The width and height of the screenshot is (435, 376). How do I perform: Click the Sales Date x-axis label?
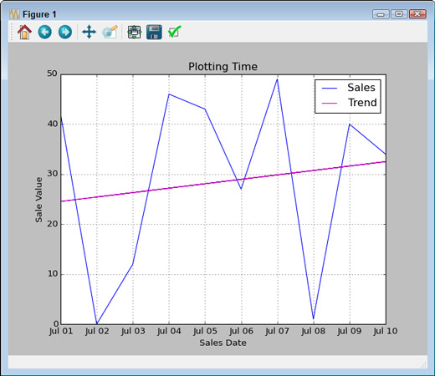(x=223, y=343)
